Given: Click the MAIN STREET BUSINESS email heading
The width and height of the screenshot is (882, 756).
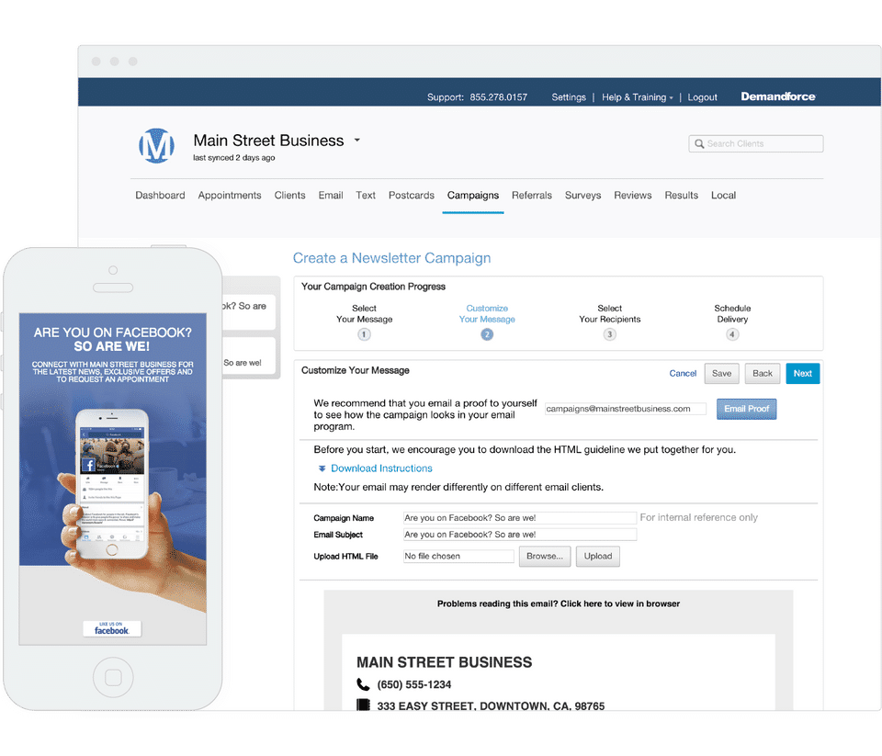Looking at the screenshot, I should (444, 662).
